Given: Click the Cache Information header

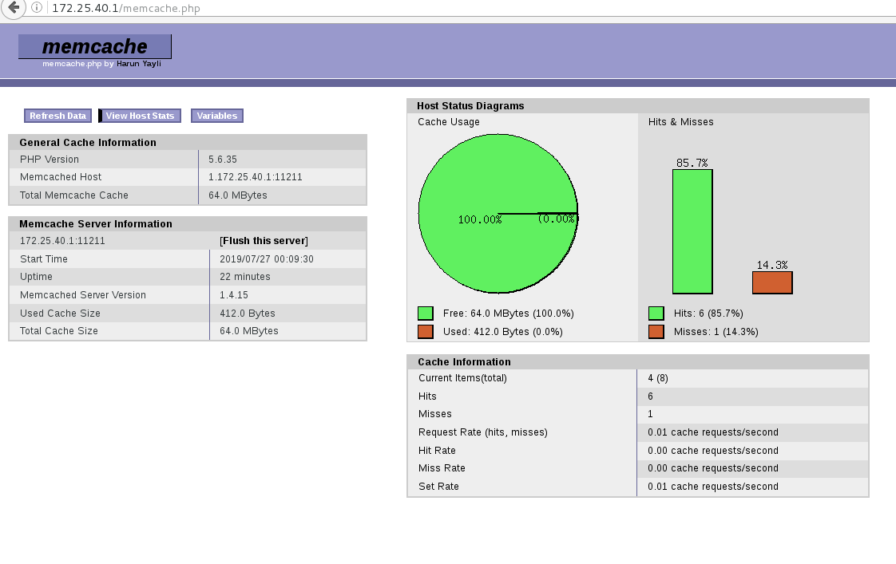Looking at the screenshot, I should pos(465,362).
